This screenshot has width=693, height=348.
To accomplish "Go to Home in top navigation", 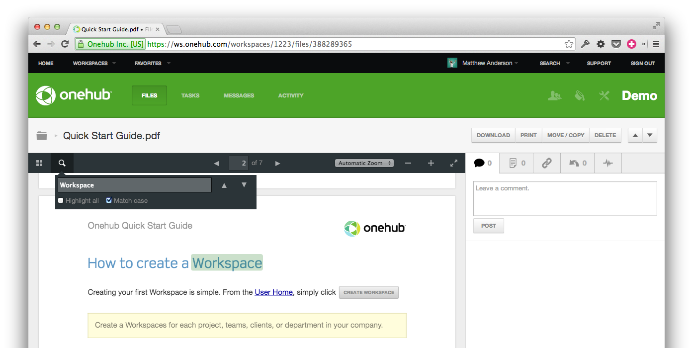I will click(46, 63).
